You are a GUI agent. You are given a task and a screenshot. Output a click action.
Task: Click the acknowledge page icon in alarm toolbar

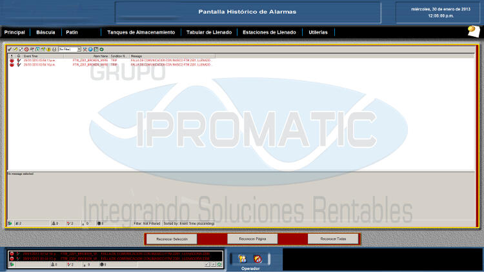(15, 50)
